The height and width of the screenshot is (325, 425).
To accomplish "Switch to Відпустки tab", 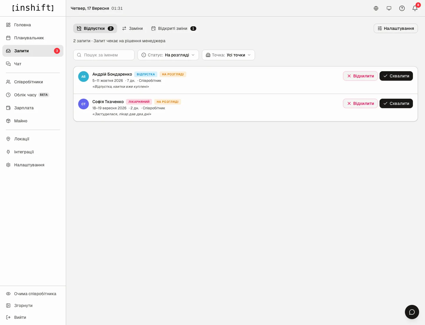I will [x=95, y=28].
